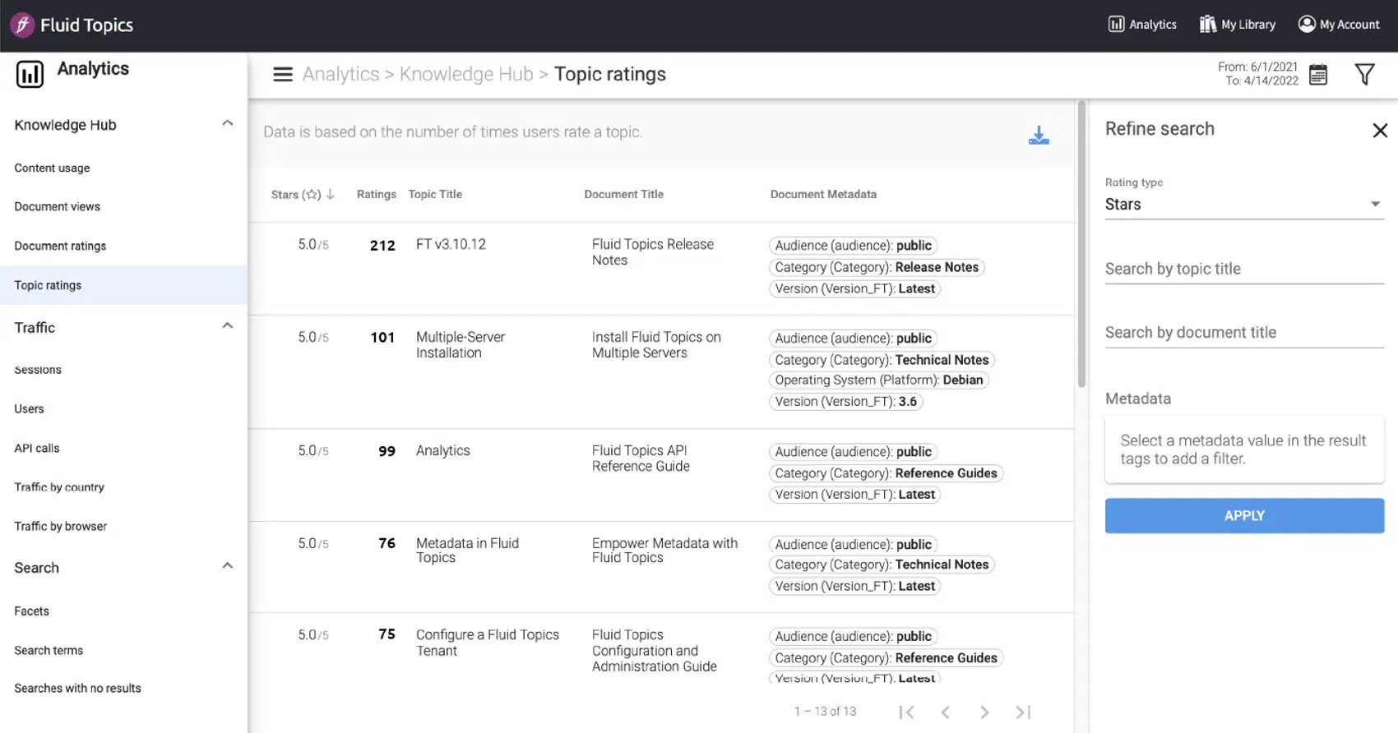This screenshot has width=1398, height=733.
Task: Click the download data icon
Action: 1039,136
